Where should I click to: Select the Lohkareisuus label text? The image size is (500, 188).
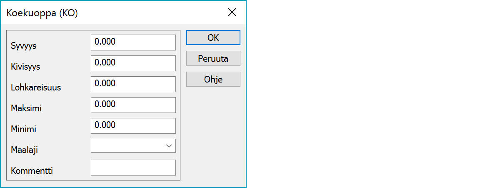click(x=36, y=88)
